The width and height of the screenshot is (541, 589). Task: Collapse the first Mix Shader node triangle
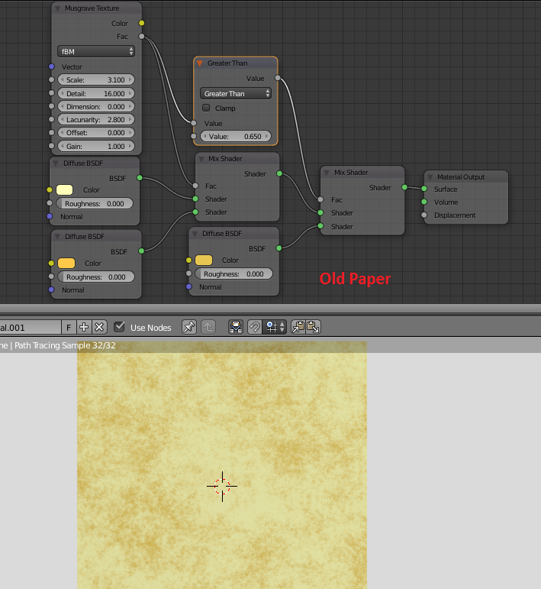pyautogui.click(x=201, y=159)
